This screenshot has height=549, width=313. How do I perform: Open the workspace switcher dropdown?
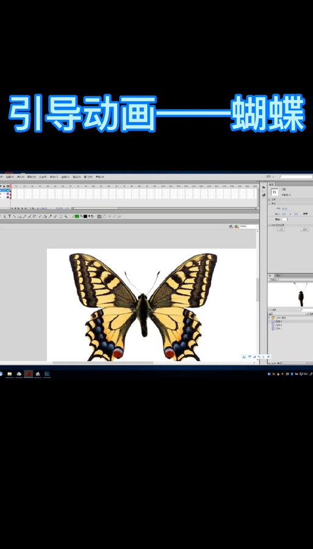pyautogui.click(x=270, y=176)
